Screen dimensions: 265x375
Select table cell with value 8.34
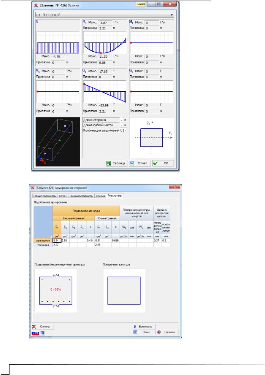[57, 241]
